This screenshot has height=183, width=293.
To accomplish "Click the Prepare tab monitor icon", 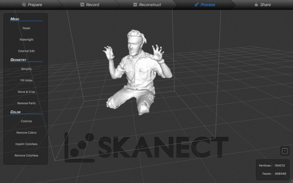I will 24,4.
